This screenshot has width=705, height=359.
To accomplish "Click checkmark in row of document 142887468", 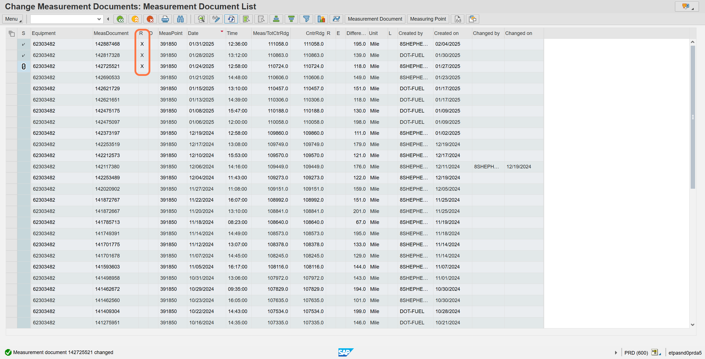I will [23, 44].
